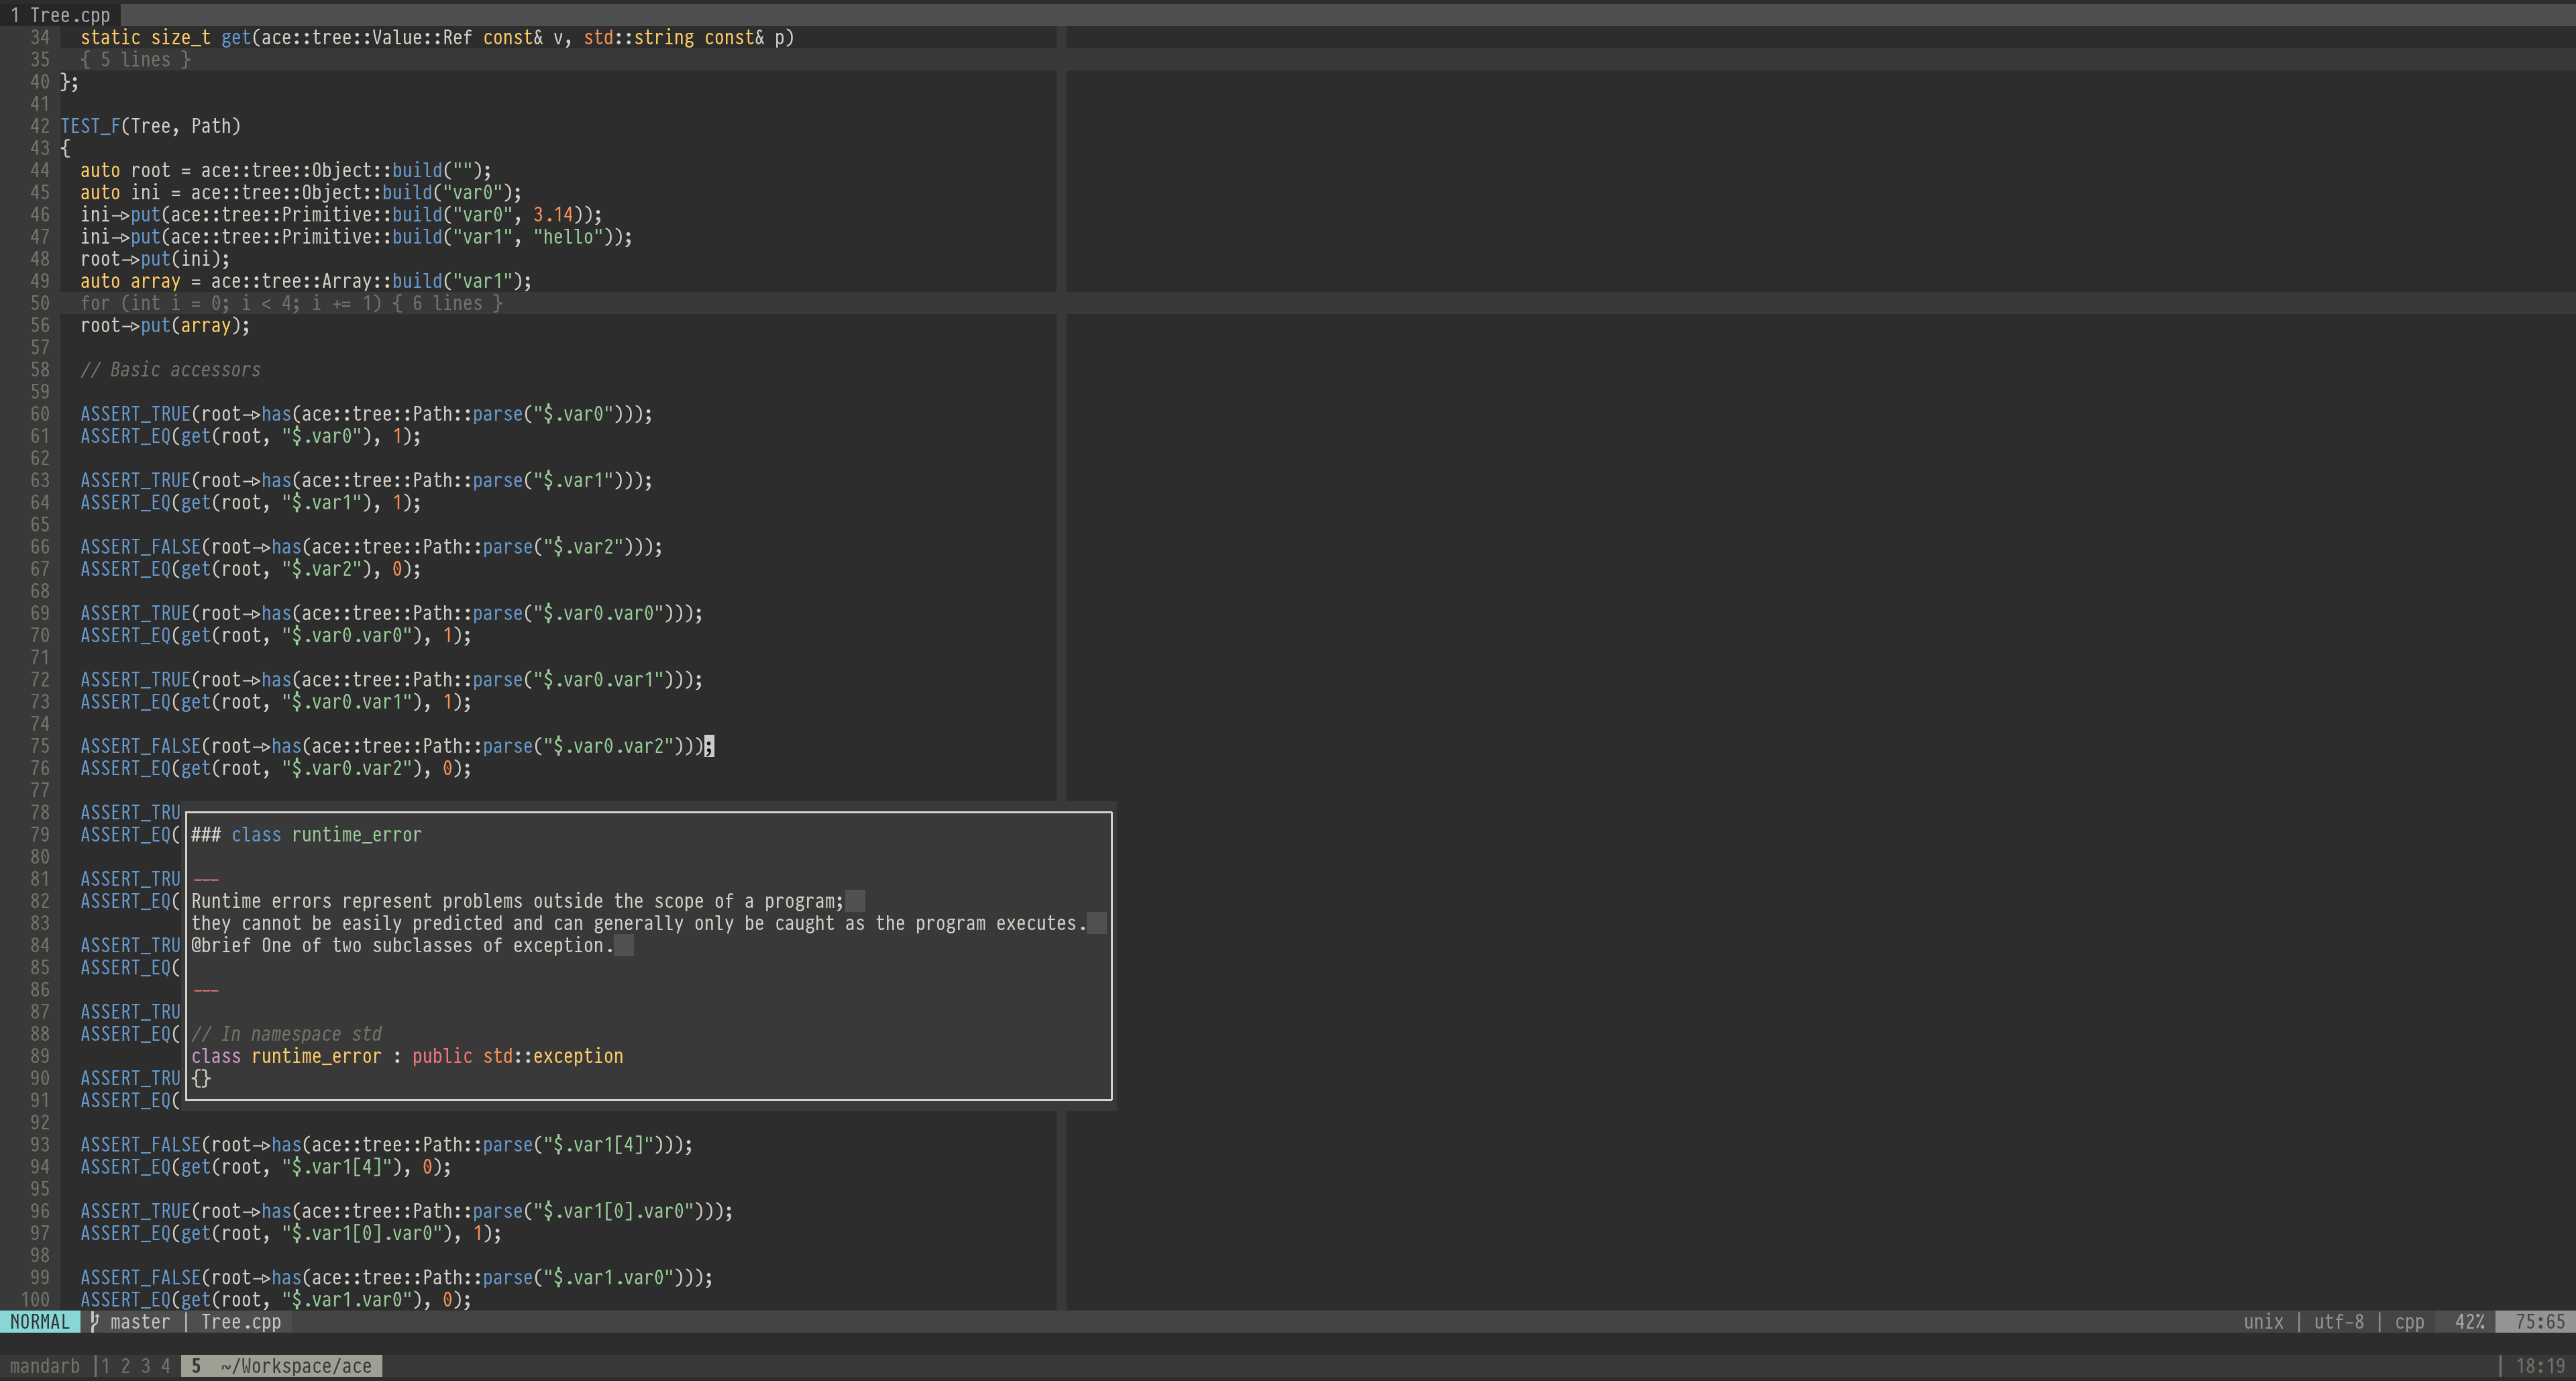Click '3.14' literal on line 46
This screenshot has height=1381, width=2576.
553,215
